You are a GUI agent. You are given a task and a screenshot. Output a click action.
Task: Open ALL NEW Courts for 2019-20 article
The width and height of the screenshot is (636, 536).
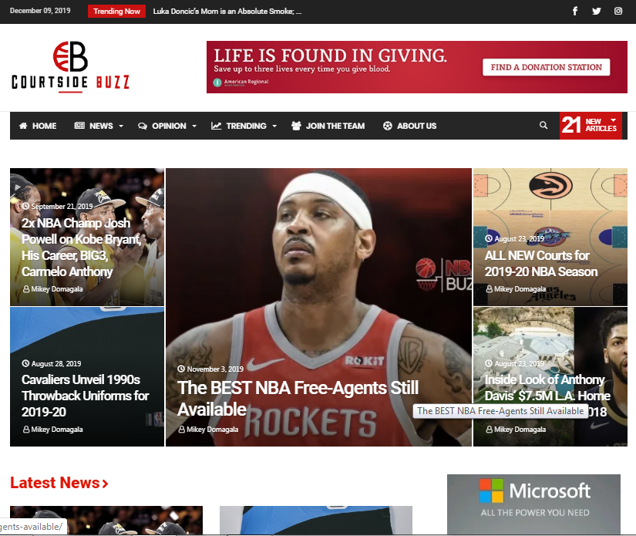point(541,263)
